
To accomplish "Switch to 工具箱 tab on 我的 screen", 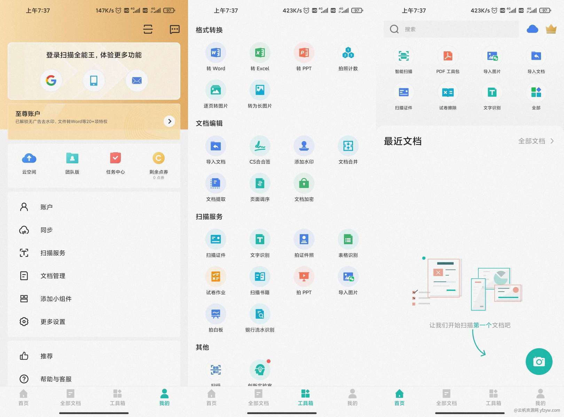I will pyautogui.click(x=117, y=398).
